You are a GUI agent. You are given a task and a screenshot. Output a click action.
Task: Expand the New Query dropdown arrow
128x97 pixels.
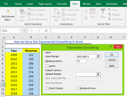(26, 20)
